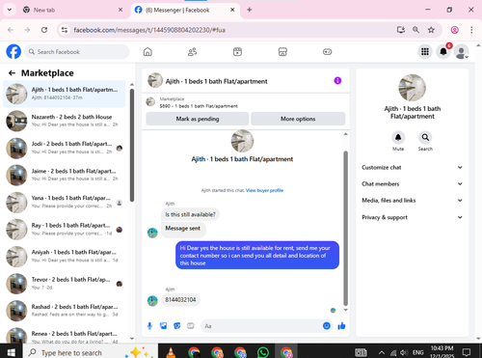Image resolution: width=482 pixels, height=358 pixels.
Task: Open the Trevor conversation
Action: pos(65,284)
